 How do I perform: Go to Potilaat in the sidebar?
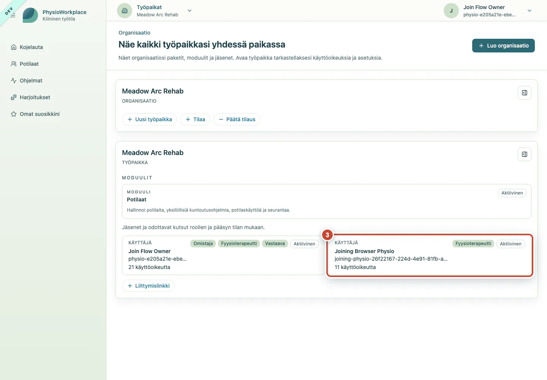click(x=53, y=64)
